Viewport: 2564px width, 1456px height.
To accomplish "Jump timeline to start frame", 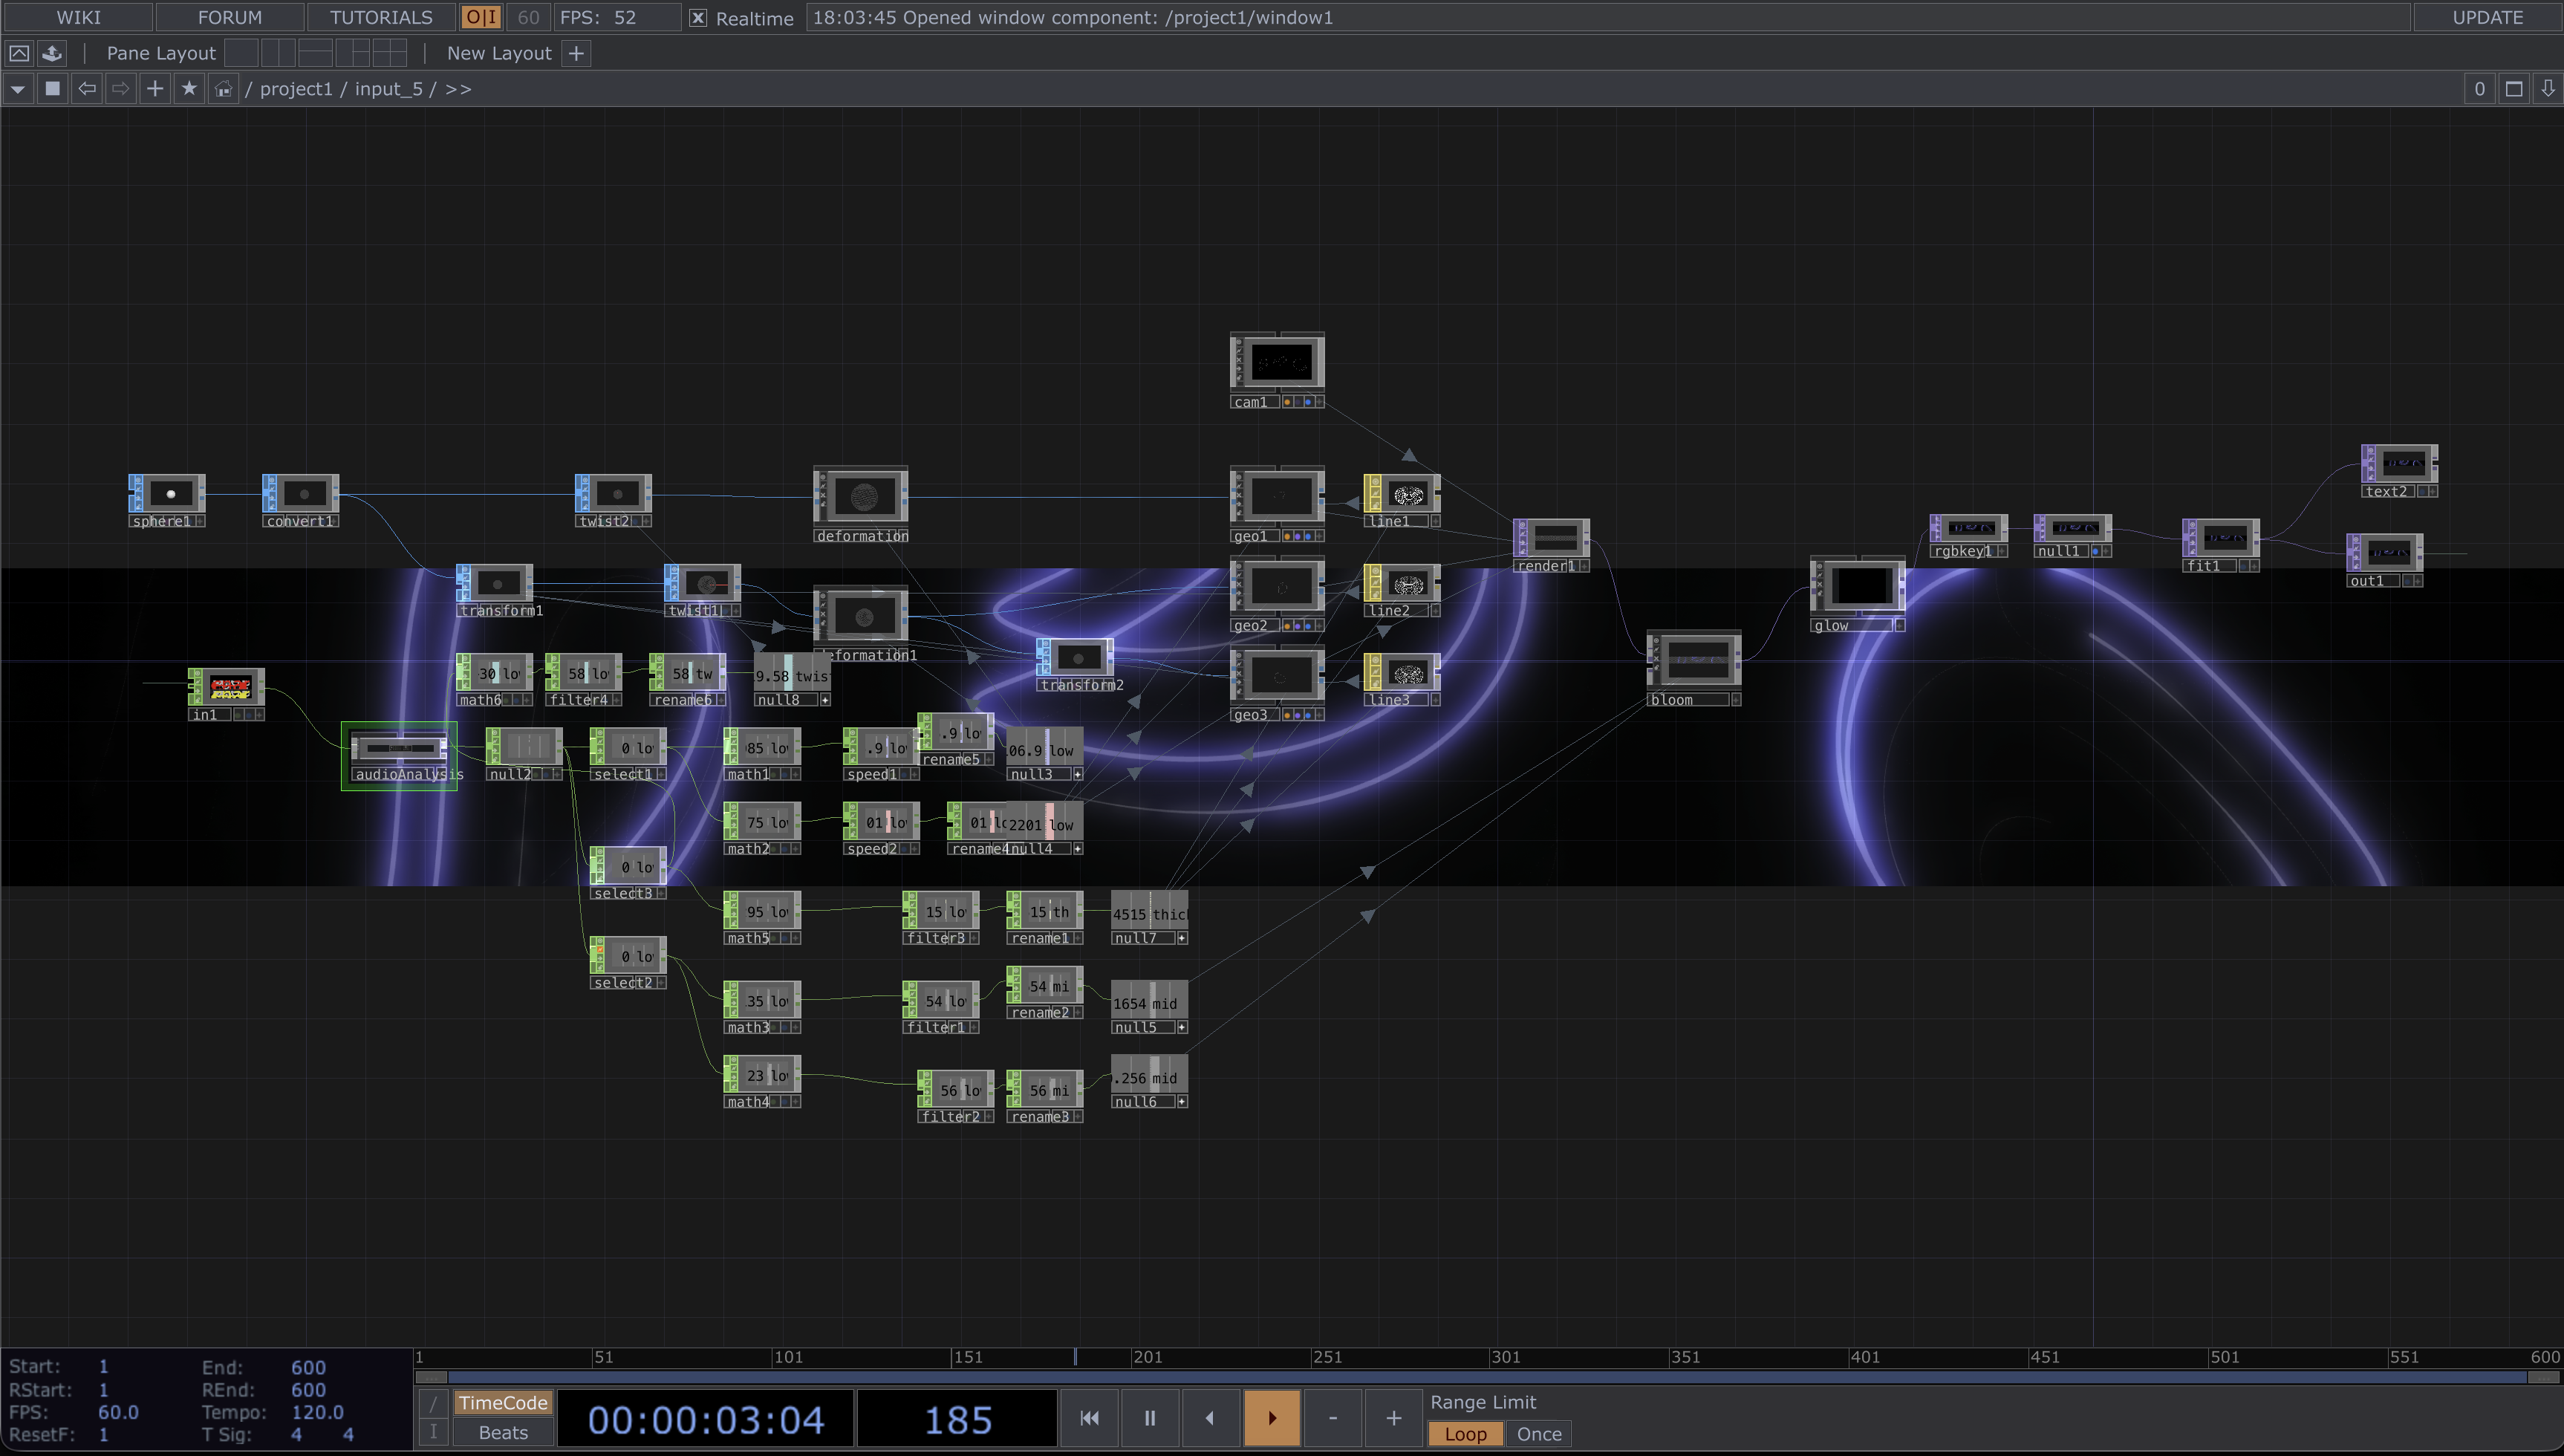I will pyautogui.click(x=1090, y=1418).
